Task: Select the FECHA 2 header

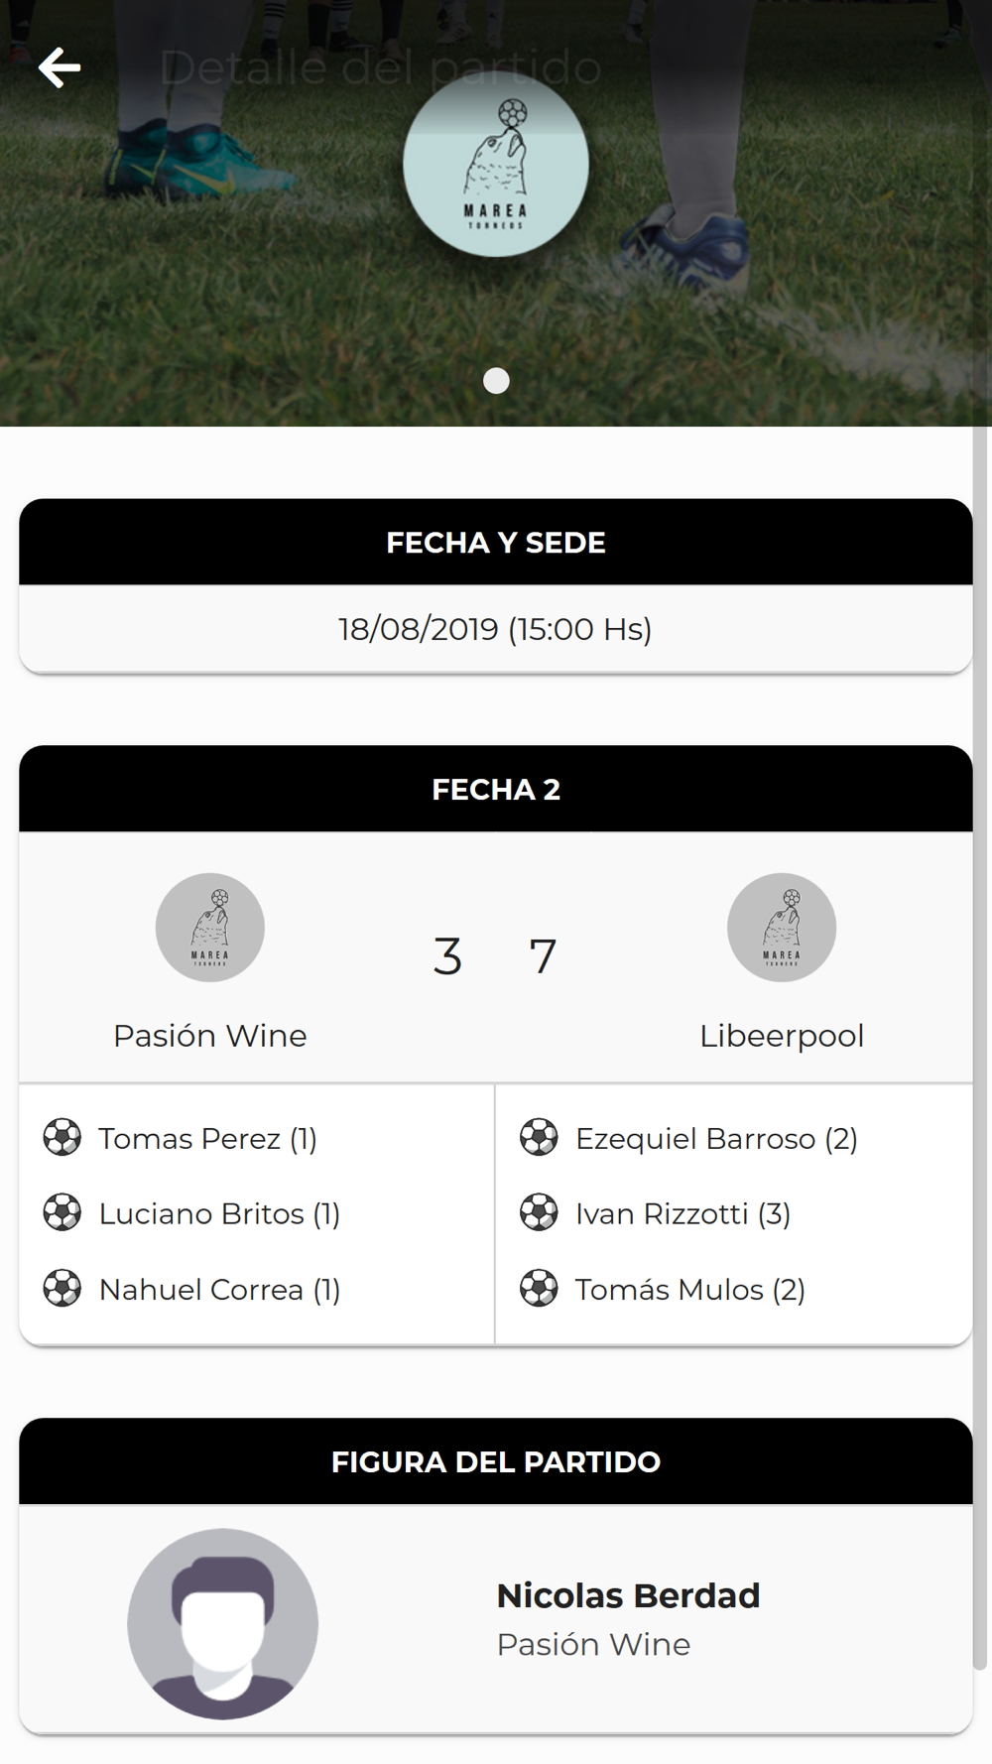Action: pos(496,789)
